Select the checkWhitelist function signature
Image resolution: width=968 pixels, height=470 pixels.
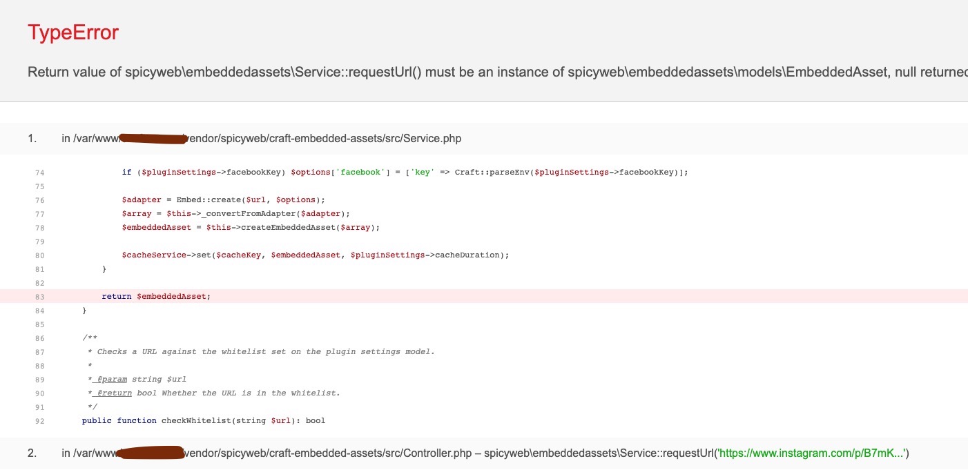(x=202, y=420)
